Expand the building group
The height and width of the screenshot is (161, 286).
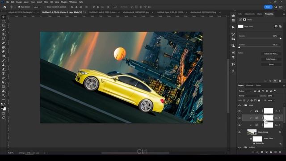243,147
